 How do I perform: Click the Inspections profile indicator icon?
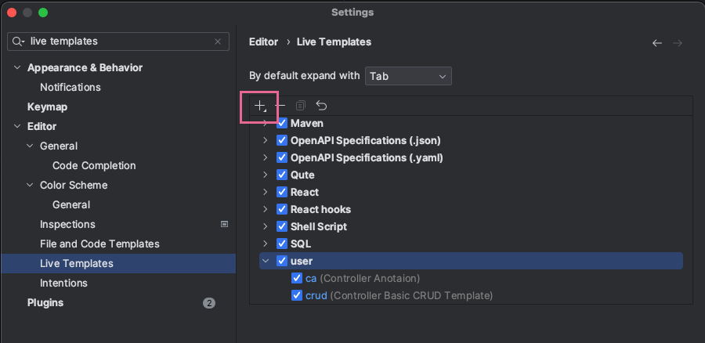click(x=224, y=224)
